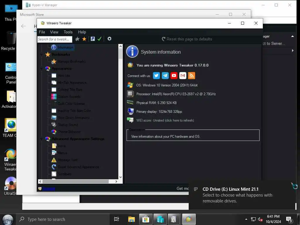300x225 pixels.
Task: Click the Processor chip icon
Action: 130,94
